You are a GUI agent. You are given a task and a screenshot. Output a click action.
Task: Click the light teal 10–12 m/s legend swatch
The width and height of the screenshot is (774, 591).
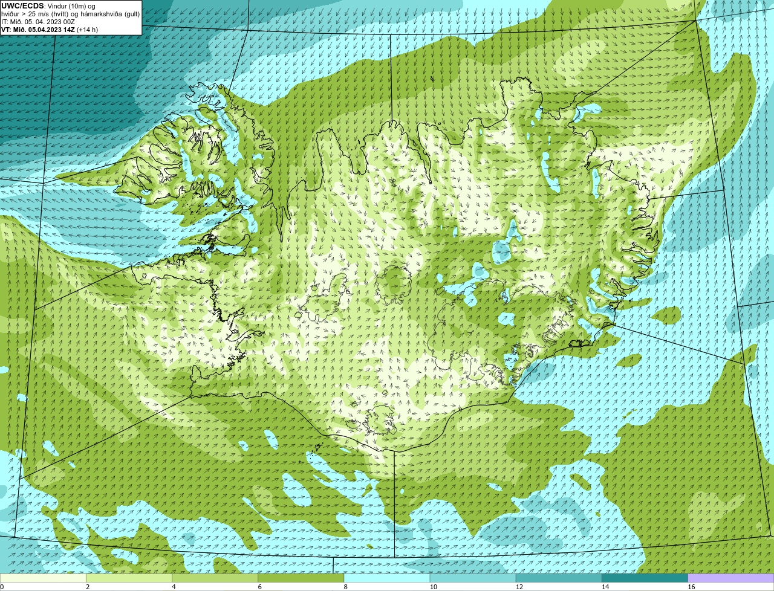(x=473, y=578)
